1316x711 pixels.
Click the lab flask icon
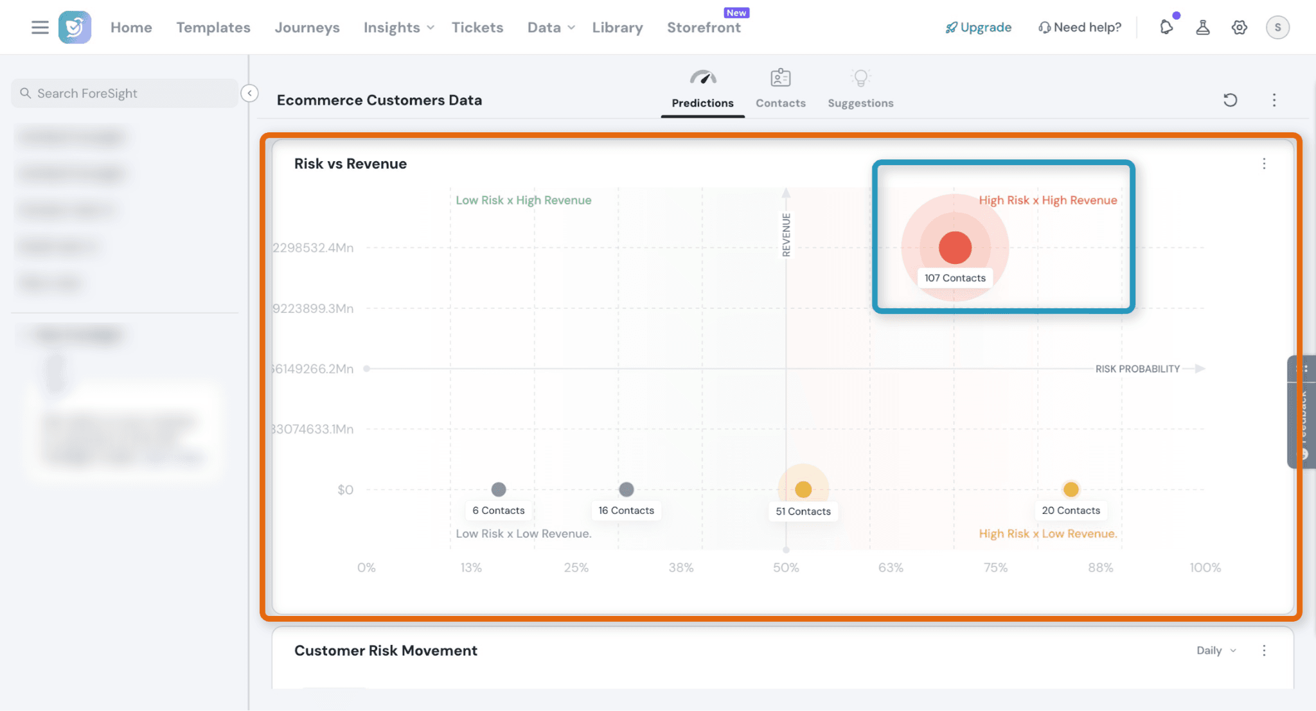[1203, 27]
